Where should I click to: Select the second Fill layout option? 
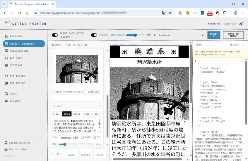(97, 114)
